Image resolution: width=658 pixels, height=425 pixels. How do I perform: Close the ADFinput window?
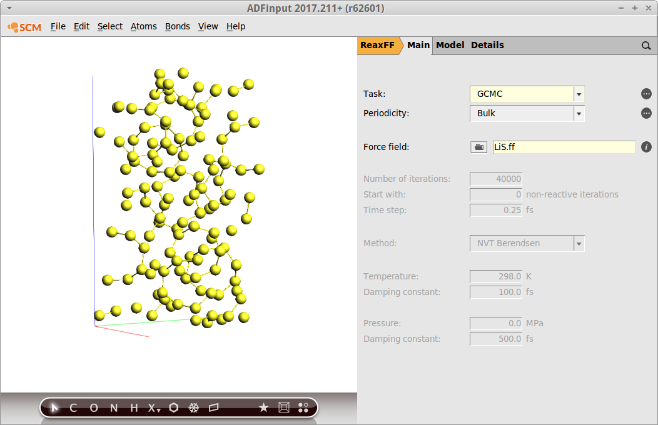click(649, 8)
